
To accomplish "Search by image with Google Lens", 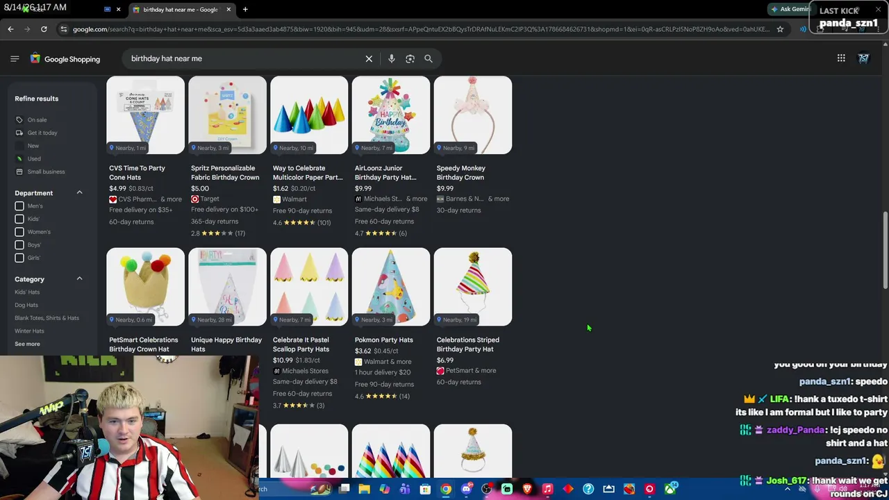I will tap(410, 58).
